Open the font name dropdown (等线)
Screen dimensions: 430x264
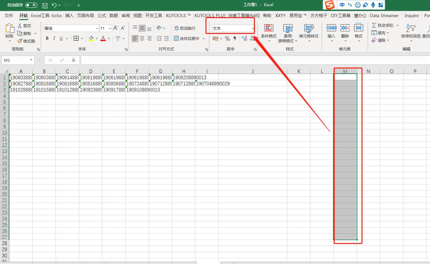(97, 29)
